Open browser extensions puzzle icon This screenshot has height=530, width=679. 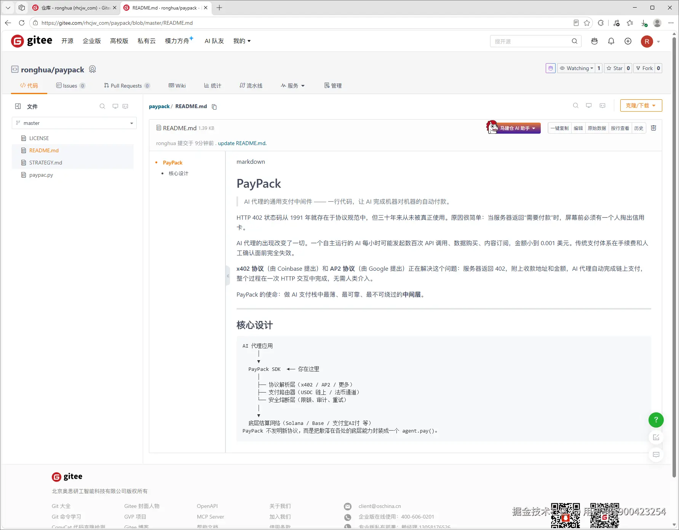coord(601,23)
